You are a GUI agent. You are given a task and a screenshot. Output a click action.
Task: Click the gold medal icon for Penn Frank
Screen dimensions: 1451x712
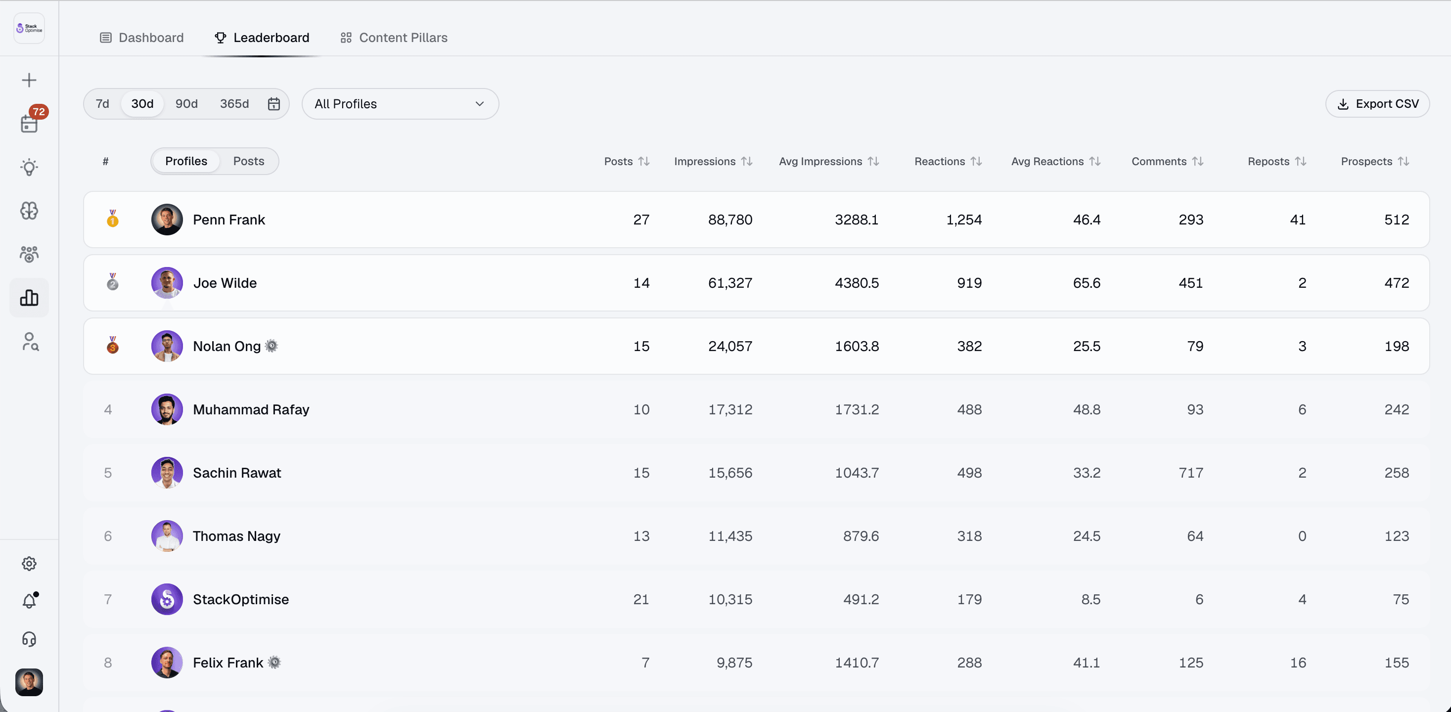coord(113,219)
